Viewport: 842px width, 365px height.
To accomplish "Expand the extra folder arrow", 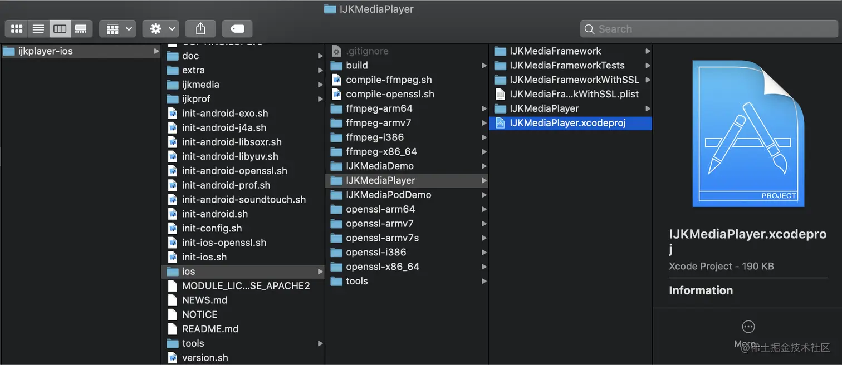I will (x=320, y=70).
